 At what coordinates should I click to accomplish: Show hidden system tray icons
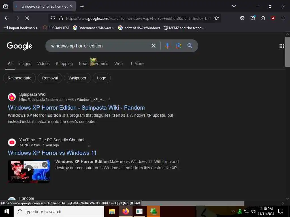[233, 211]
